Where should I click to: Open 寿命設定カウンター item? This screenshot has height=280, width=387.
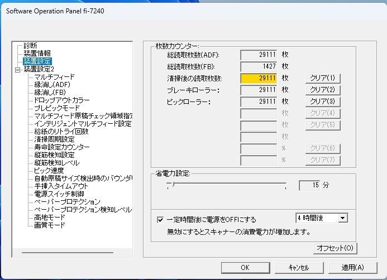click(x=61, y=147)
